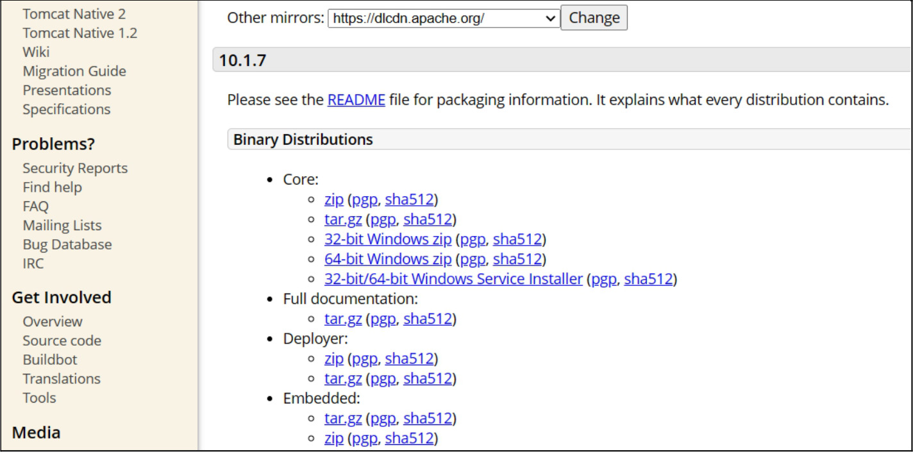The image size is (913, 452).
Task: Download the 32-bit/64-bit Windows Service Installer
Action: pos(453,279)
